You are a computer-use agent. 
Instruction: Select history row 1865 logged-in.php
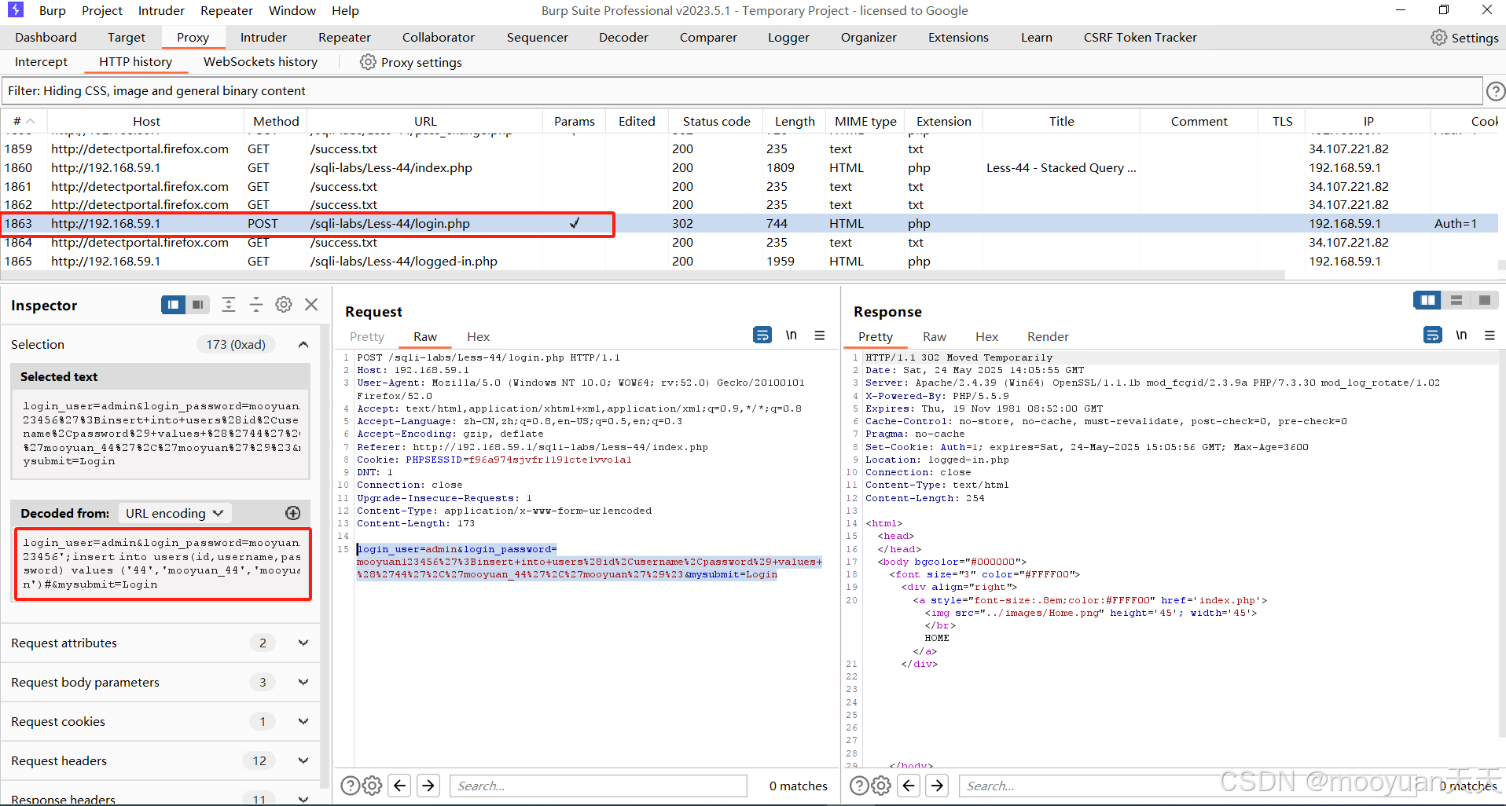pos(750,261)
